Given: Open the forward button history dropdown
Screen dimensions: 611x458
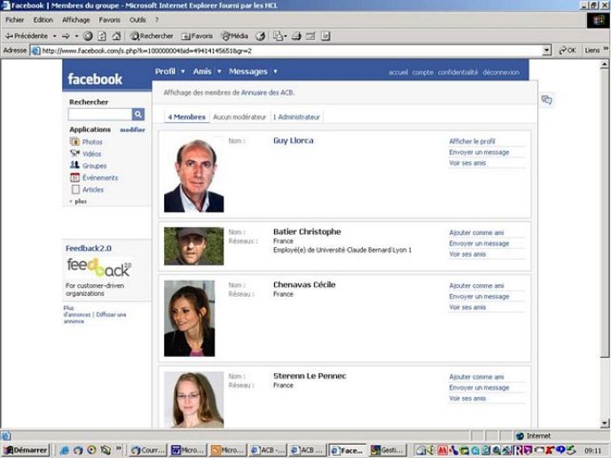Looking at the screenshot, I should 76,36.
